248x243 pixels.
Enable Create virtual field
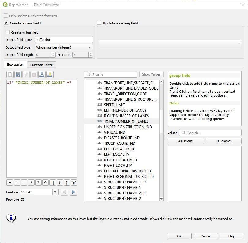(x=8, y=32)
